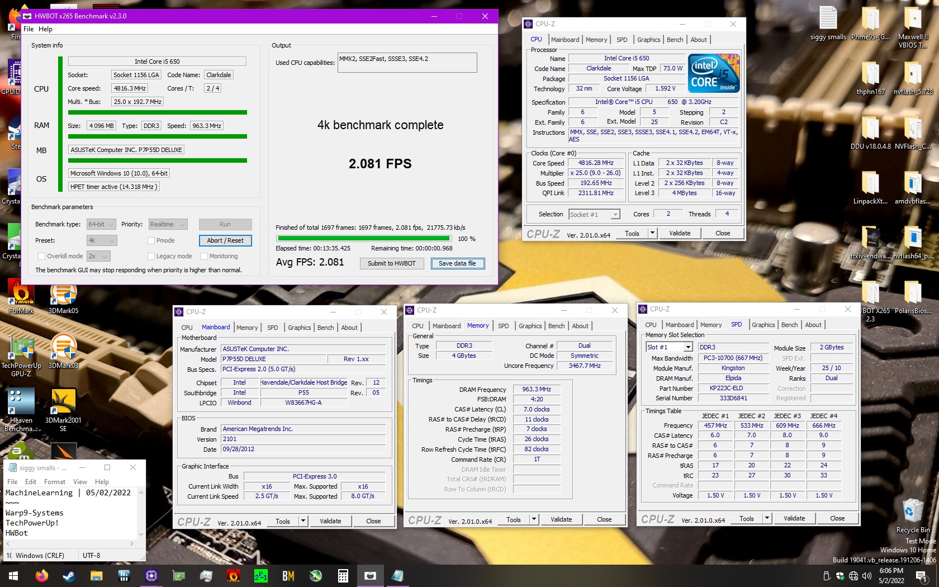This screenshot has width=939, height=587.
Task: Click Validate in the top CPU-Z window
Action: tap(680, 233)
